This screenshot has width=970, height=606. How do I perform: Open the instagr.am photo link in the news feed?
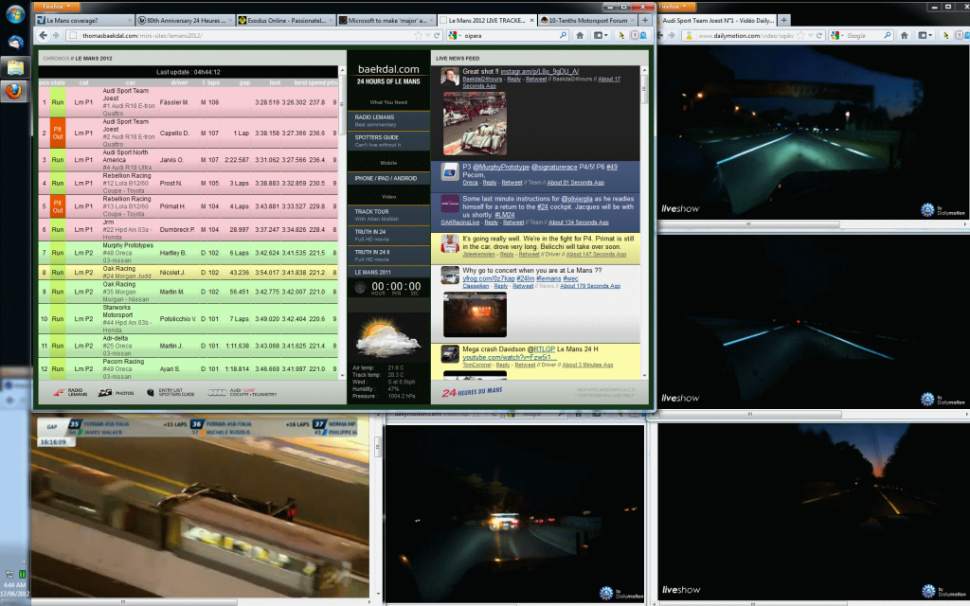pos(539,71)
